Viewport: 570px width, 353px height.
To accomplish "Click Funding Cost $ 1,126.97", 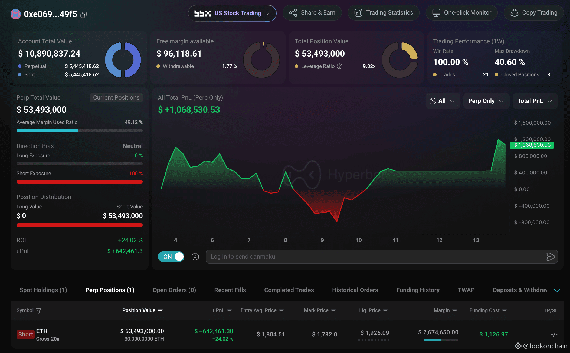I will (493, 334).
